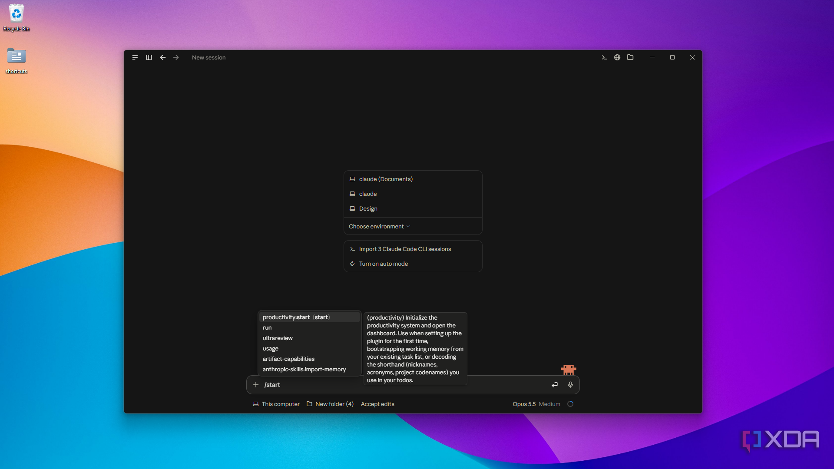This screenshot has height=469, width=834.
Task: Select the ultrareview command suggestion
Action: click(310, 338)
